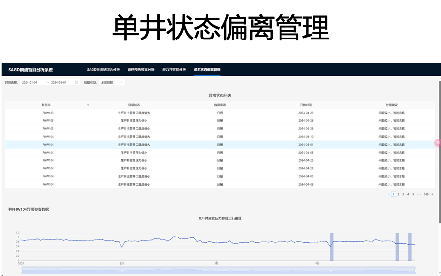Click the first highlighted anomaly band in April
The width and height of the screenshot is (441, 276).
click(x=332, y=246)
